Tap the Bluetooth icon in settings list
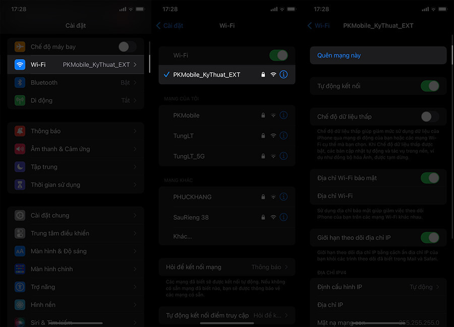Image resolution: width=454 pixels, height=327 pixels. click(x=20, y=83)
